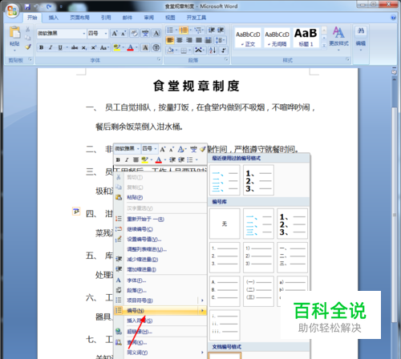Choose 设置编号值(V) in the context menu
Viewport: 401px width, 359px height.
pyautogui.click(x=160, y=240)
